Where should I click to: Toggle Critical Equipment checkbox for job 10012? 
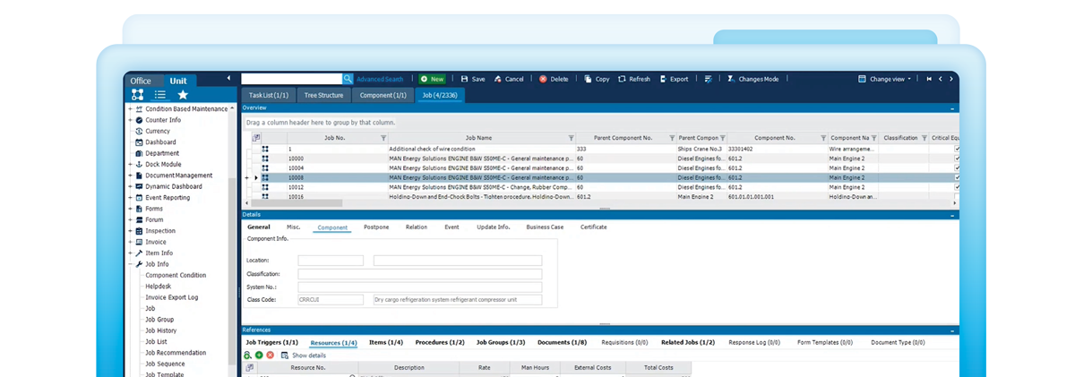coord(957,187)
